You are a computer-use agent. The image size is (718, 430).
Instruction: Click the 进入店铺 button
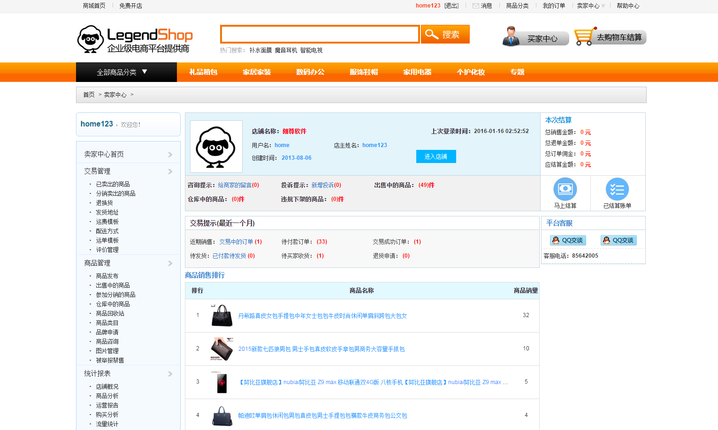pos(436,156)
